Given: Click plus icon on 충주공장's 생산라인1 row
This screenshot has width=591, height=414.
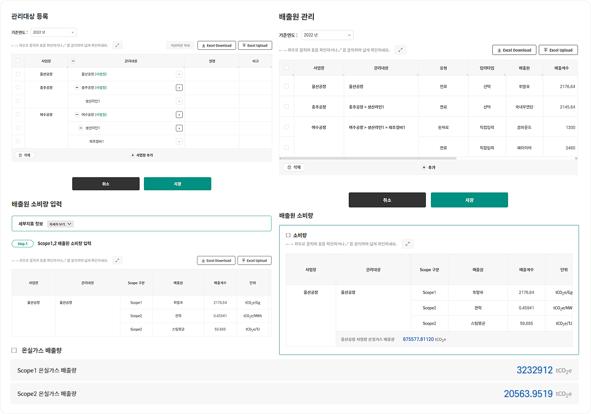Looking at the screenshot, I should tap(179, 101).
